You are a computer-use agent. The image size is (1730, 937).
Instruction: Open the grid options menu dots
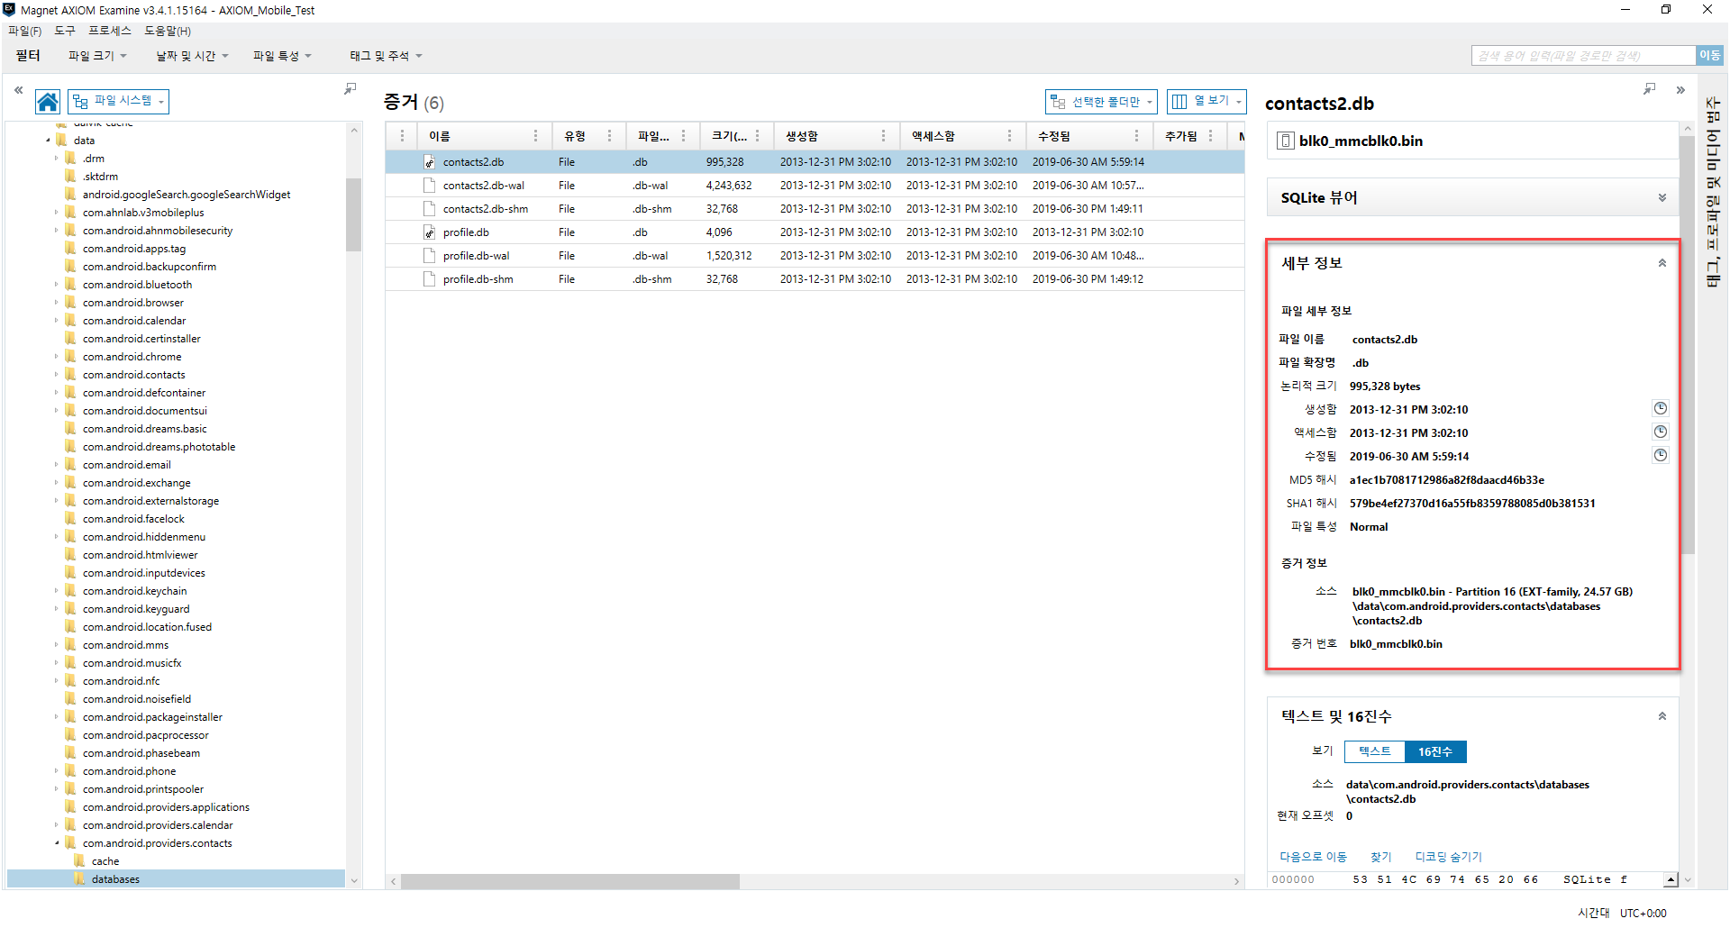pyautogui.click(x=402, y=136)
